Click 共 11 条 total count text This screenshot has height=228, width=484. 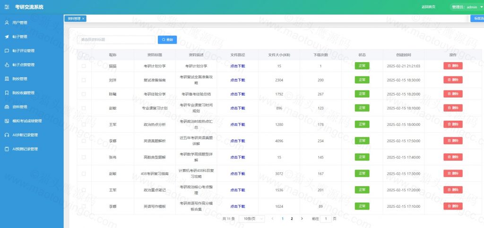pyautogui.click(x=229, y=219)
